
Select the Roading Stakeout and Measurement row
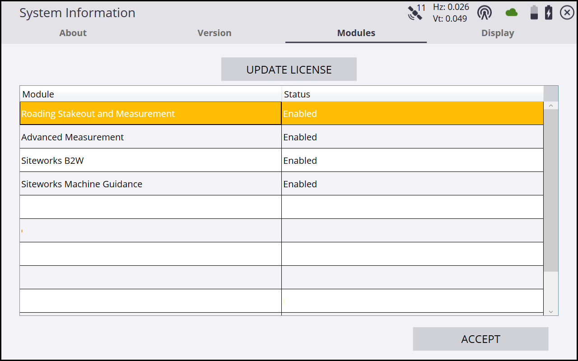(x=150, y=114)
